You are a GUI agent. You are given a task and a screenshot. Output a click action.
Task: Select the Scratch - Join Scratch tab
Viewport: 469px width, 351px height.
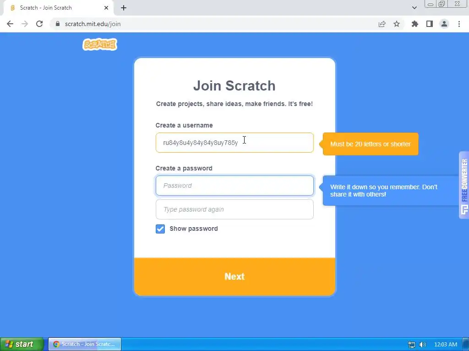[x=58, y=8]
